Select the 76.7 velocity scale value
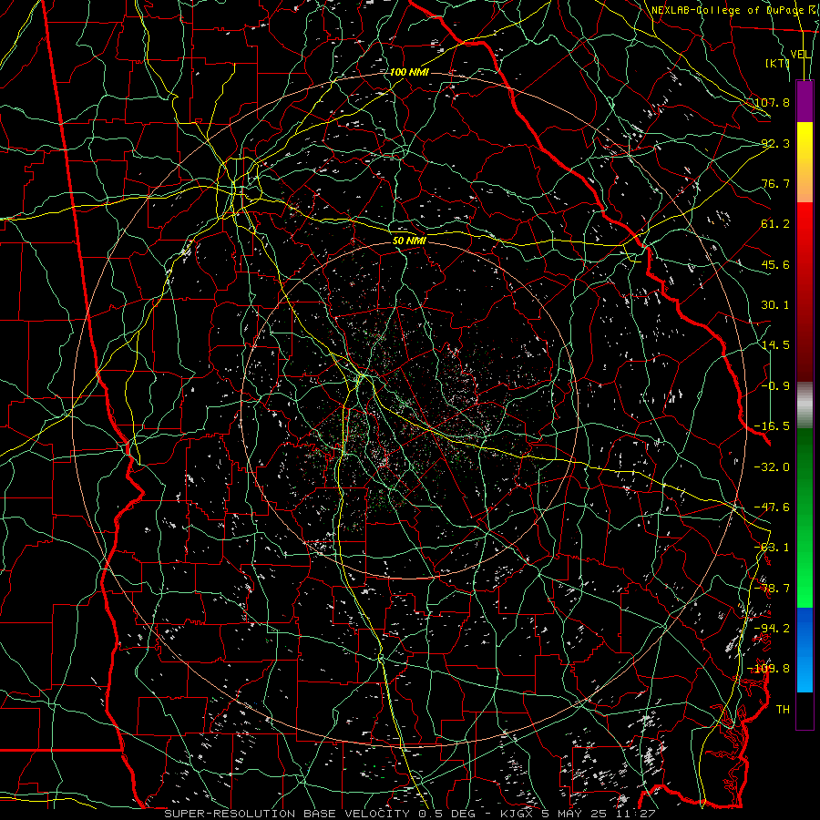Screen dimensions: 820x820 [775, 183]
